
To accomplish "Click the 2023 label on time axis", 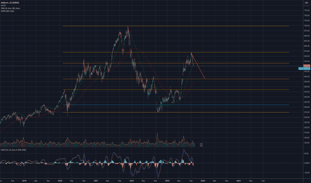I will click(x=167, y=181).
